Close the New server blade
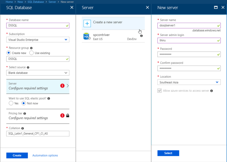The width and height of the screenshot is (227, 162). coord(223,7)
